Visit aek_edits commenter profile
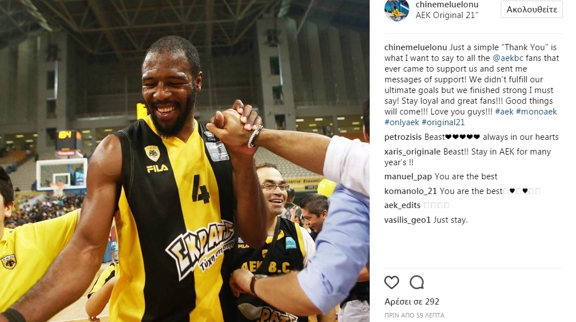 pyautogui.click(x=402, y=205)
